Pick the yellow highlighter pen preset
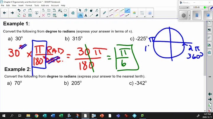 [117, 15]
